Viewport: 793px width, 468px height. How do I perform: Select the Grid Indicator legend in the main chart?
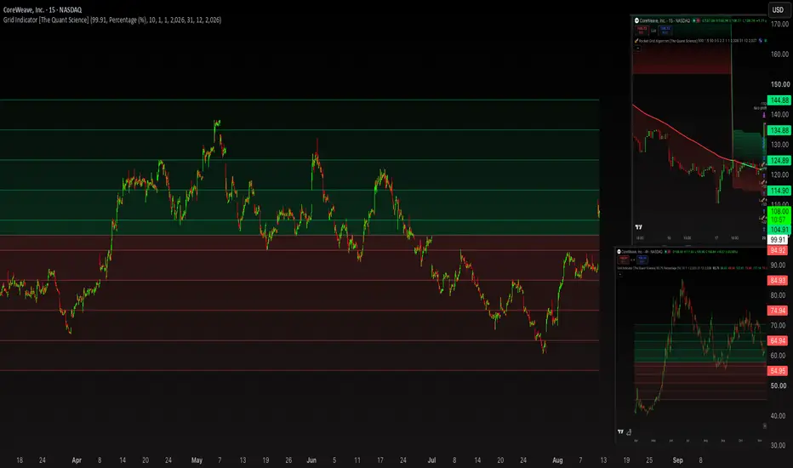[x=111, y=20]
